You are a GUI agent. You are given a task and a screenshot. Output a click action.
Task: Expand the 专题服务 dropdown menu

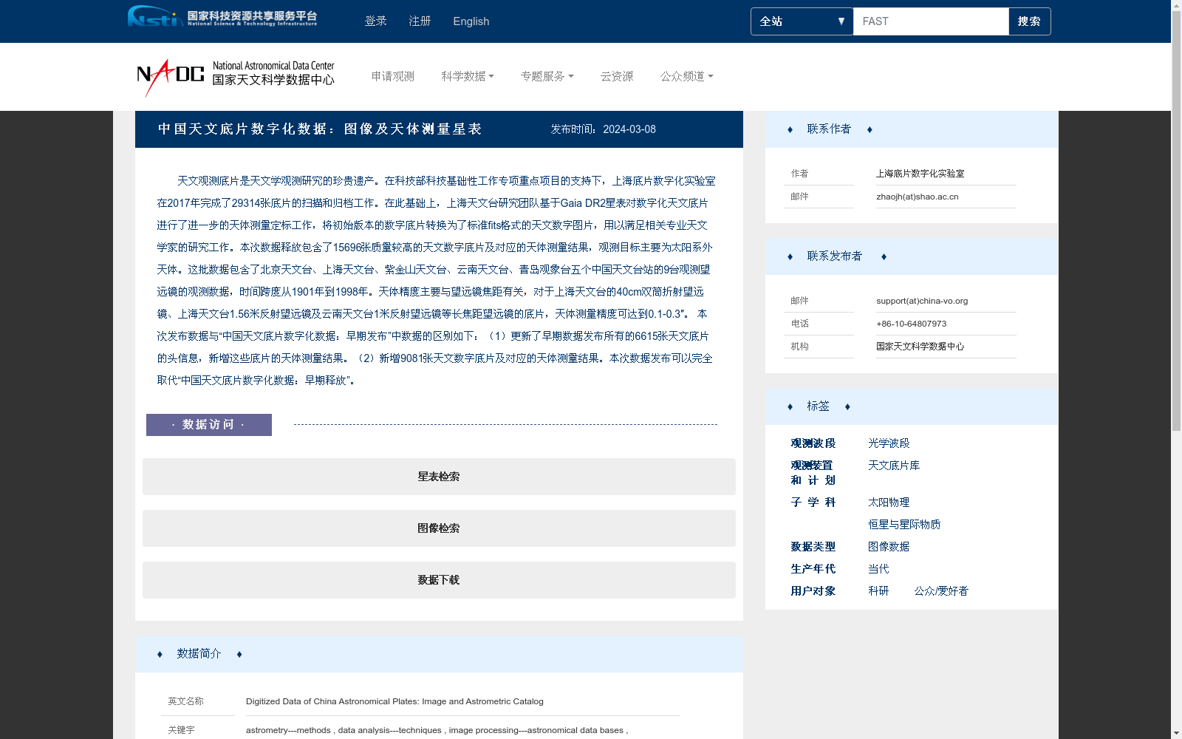click(547, 76)
